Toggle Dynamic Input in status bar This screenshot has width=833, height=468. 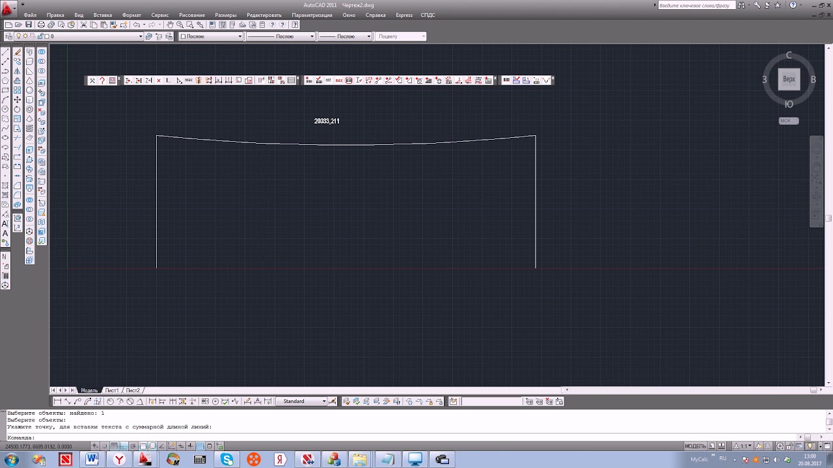[181, 447]
